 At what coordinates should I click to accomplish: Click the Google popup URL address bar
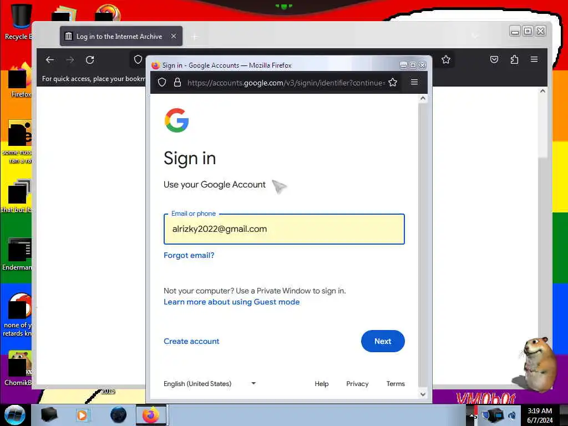pos(286,83)
